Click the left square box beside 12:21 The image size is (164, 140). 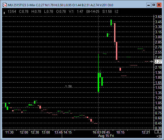(156, 132)
